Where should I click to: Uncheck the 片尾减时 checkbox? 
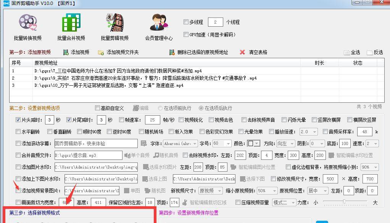(69, 119)
